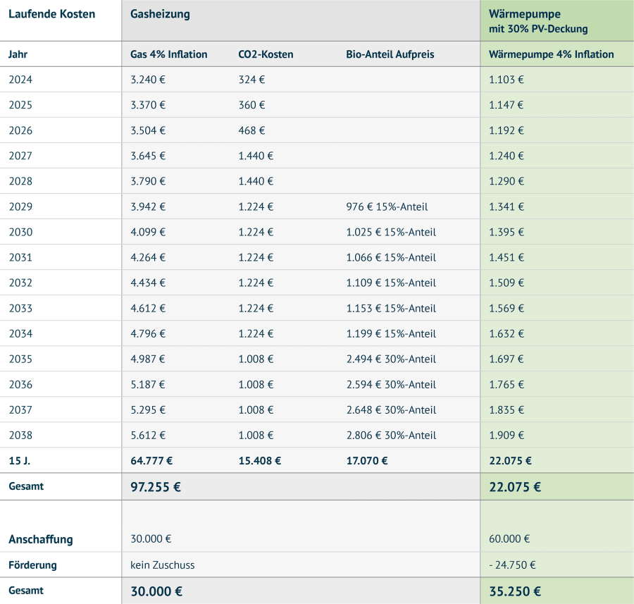Select the Bio-Anteil Aufpreis column header
The image size is (634, 604).
click(390, 54)
